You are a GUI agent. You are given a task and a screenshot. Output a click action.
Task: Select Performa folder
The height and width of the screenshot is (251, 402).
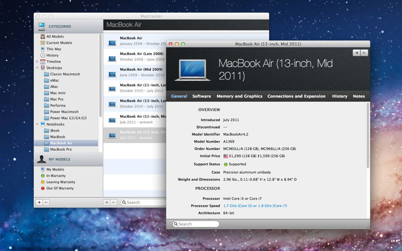tap(46, 105)
